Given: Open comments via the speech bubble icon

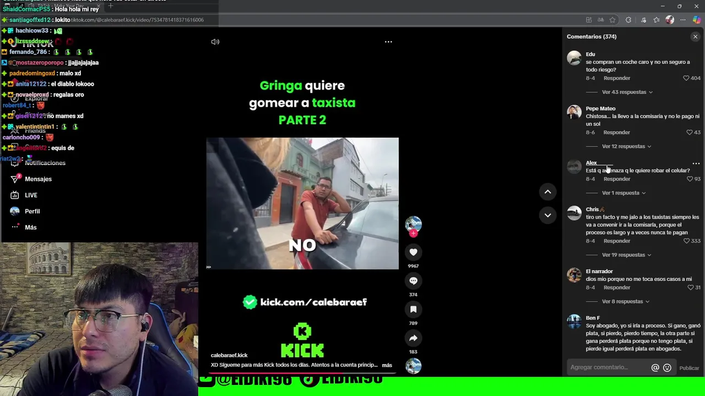Looking at the screenshot, I should (x=413, y=280).
